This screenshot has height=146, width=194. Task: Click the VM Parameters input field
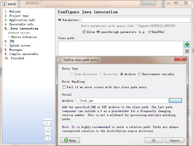point(136,20)
